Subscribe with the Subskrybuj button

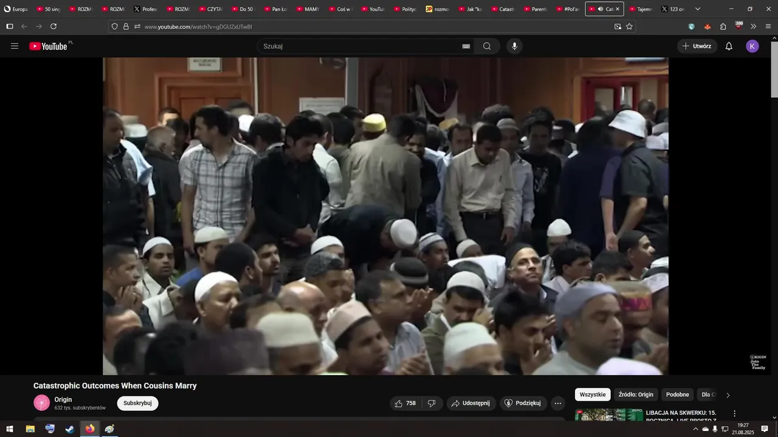coord(137,403)
